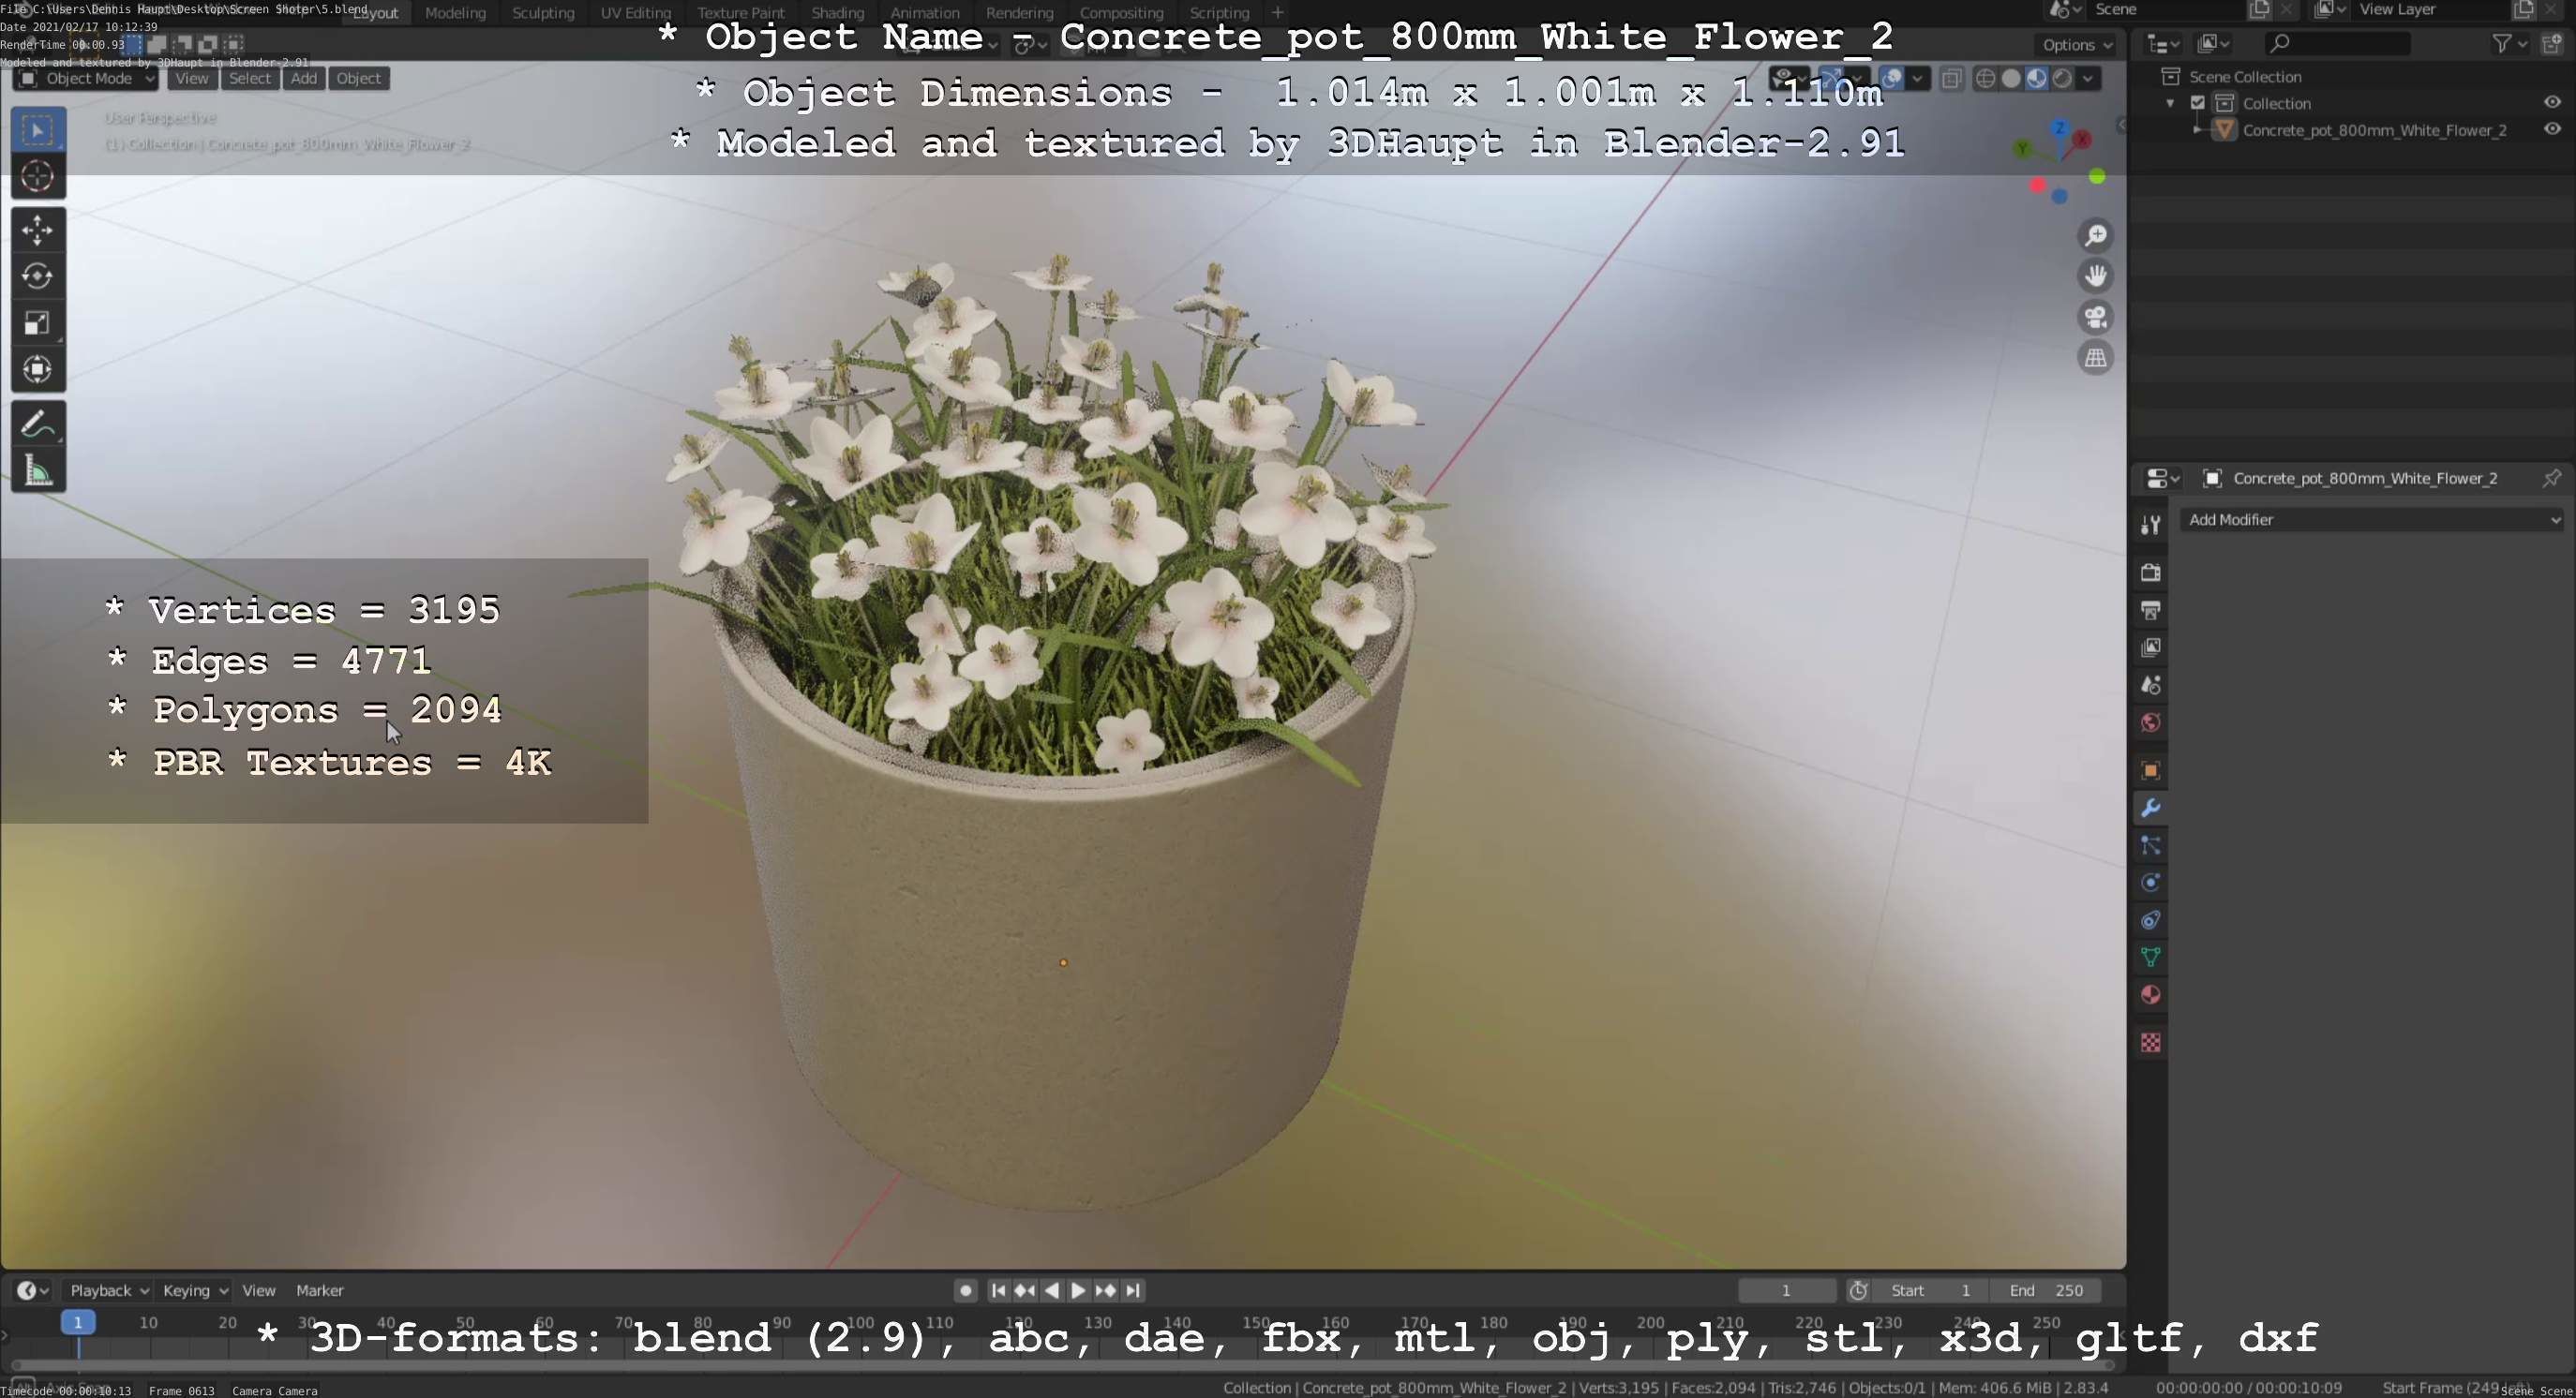Jump to the timeline end frame button
2576x1398 pixels.
click(x=1133, y=1291)
